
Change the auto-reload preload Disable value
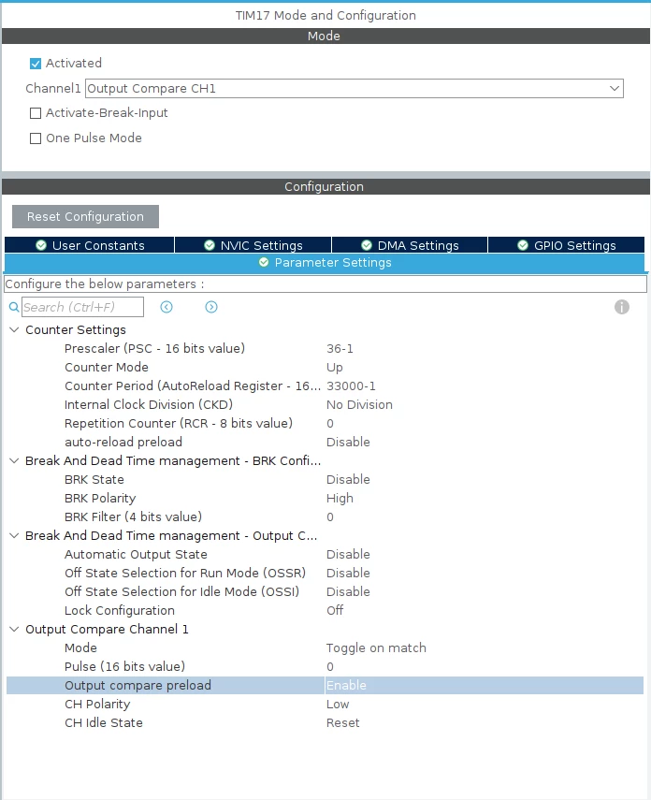[349, 442]
